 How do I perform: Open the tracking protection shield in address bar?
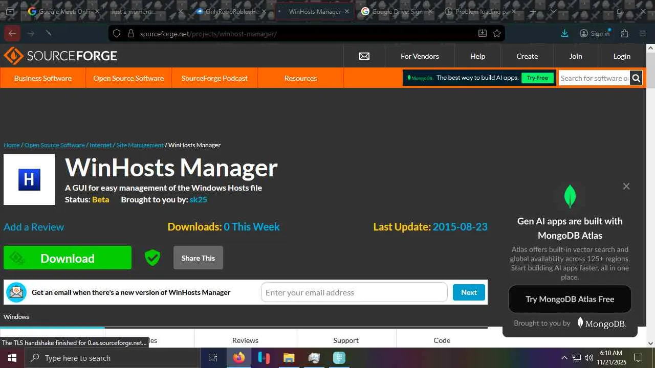pos(117,33)
